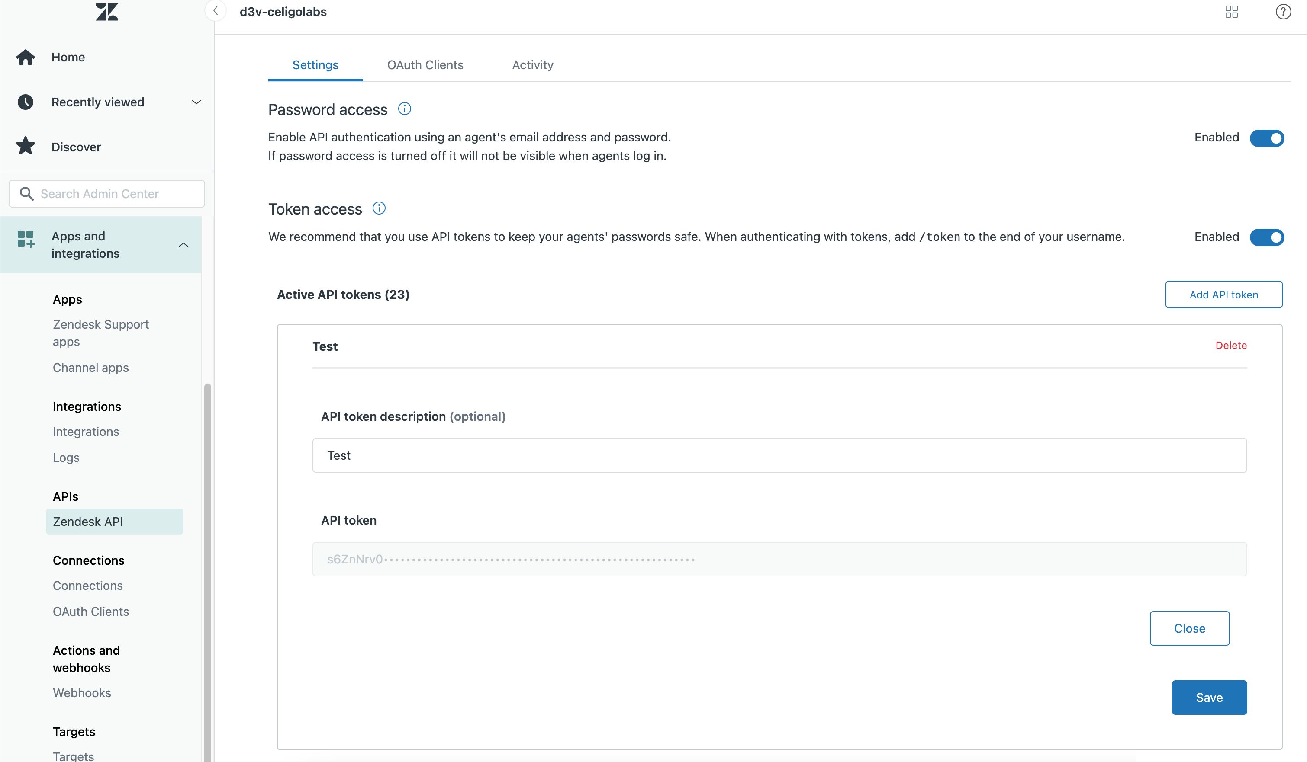Open Webhooks in the sidebar
The width and height of the screenshot is (1307, 762).
[82, 693]
